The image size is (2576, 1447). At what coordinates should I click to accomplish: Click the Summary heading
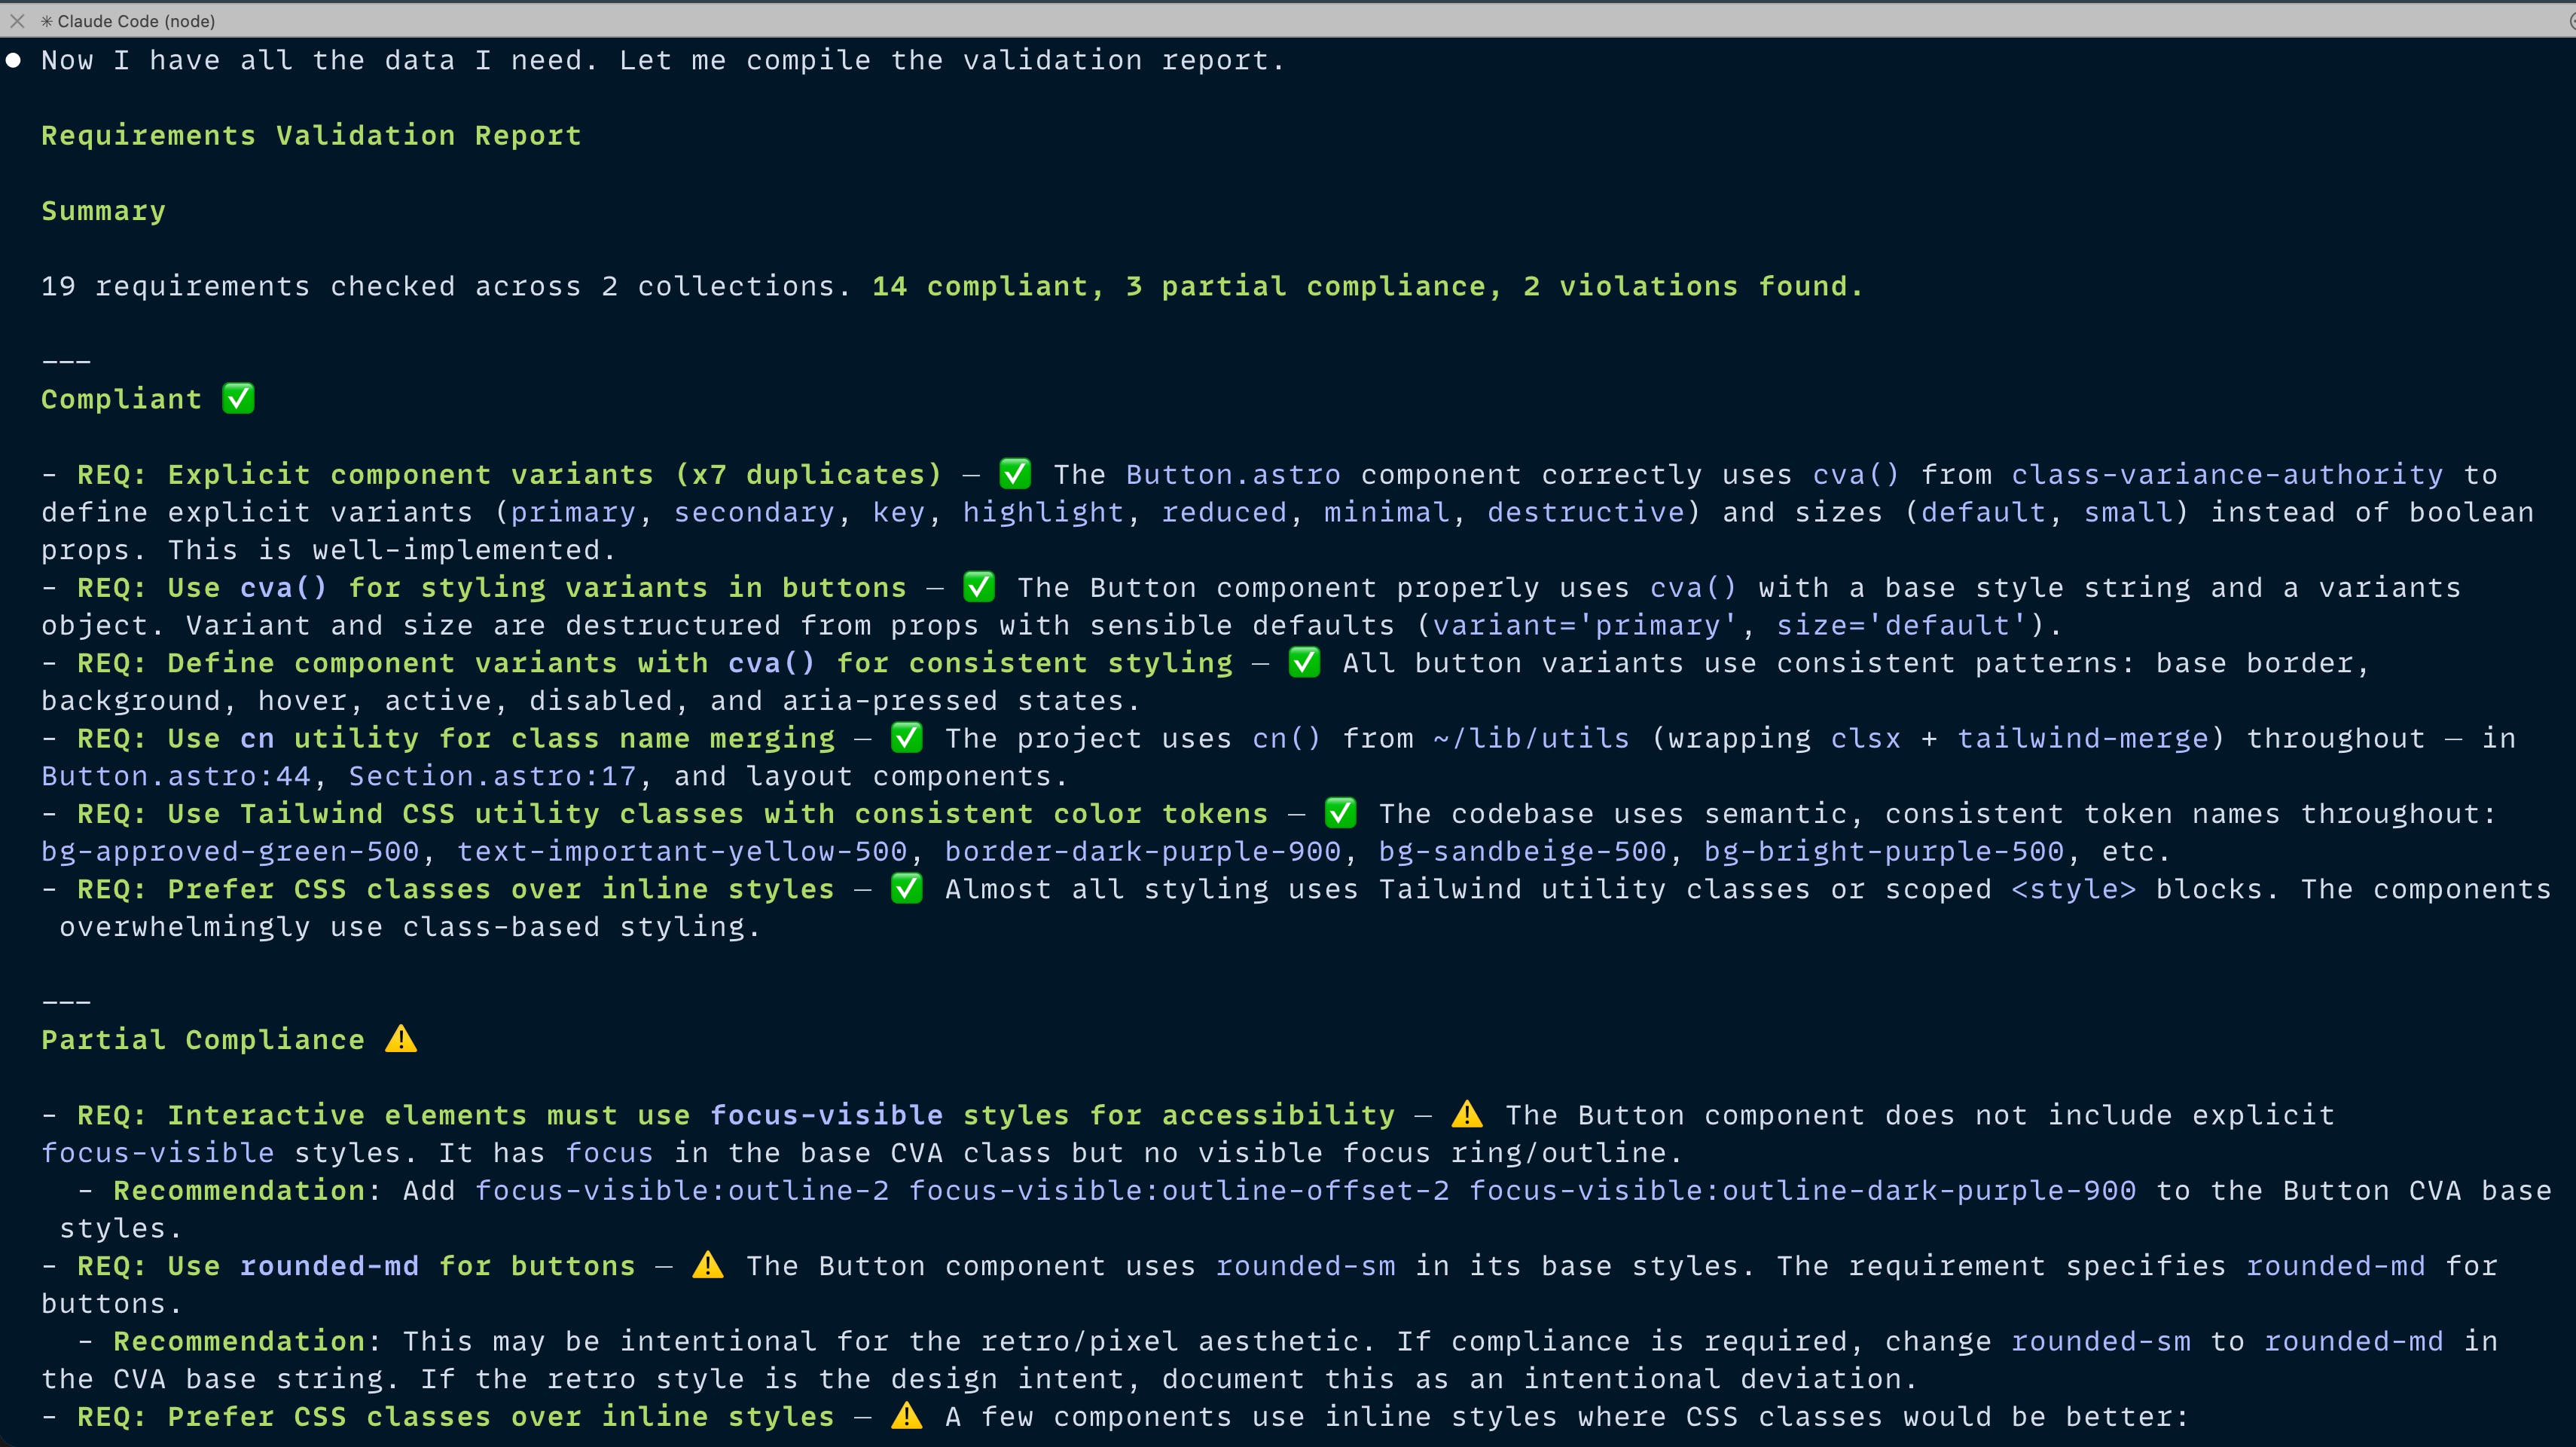click(103, 211)
